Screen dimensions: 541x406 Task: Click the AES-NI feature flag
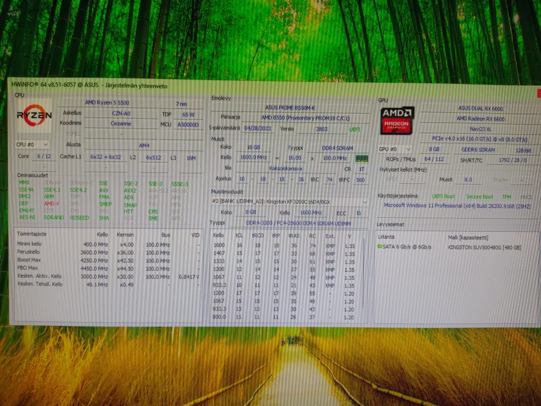[27, 217]
